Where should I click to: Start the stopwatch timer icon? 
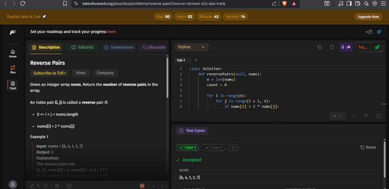369,32
